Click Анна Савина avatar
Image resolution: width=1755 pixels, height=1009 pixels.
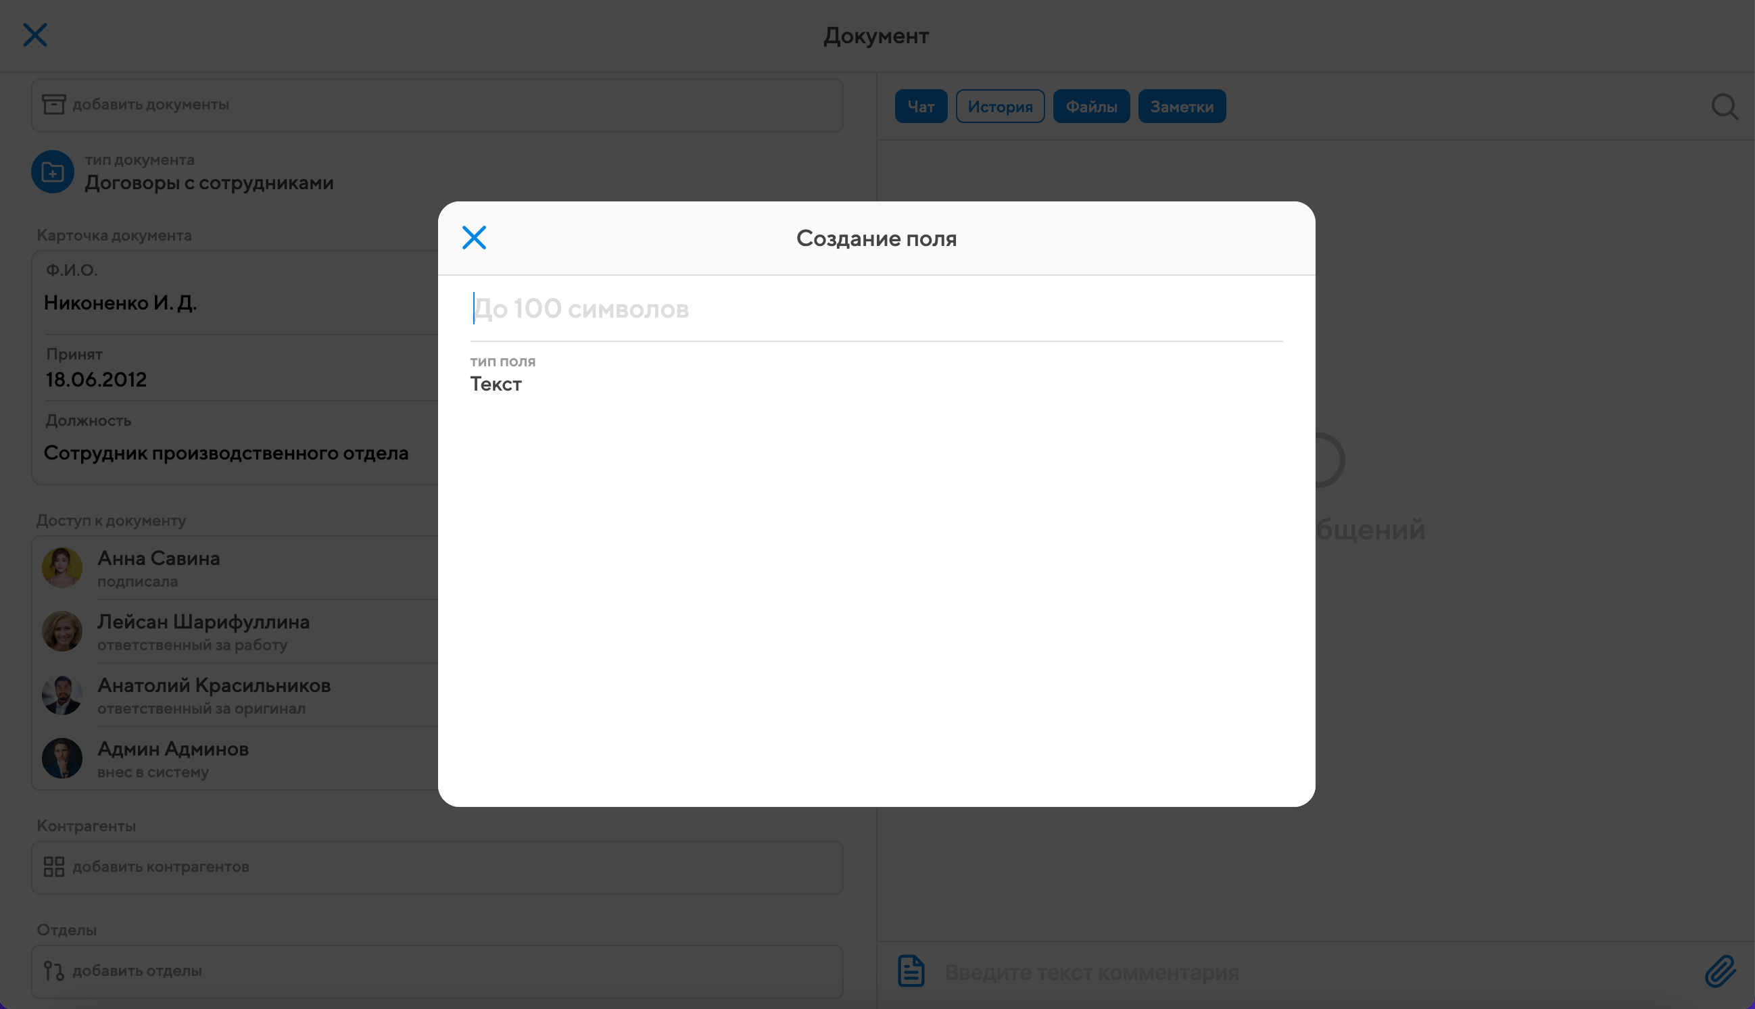[62, 568]
